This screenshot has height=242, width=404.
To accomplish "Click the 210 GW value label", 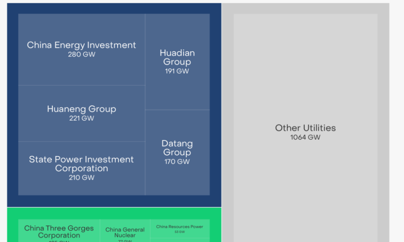I will [82, 177].
